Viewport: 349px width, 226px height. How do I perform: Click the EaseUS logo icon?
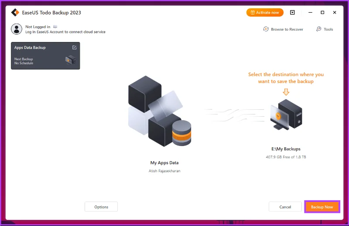point(15,13)
